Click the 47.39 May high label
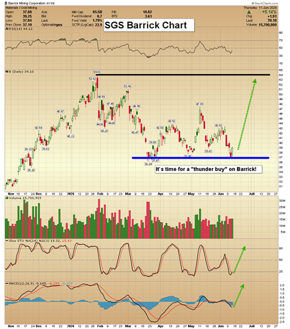The image size is (290, 329). (199, 104)
